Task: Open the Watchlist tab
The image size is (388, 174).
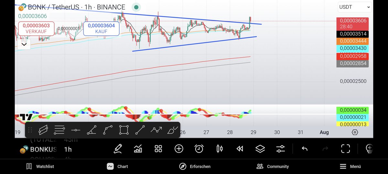Action: 40,166
